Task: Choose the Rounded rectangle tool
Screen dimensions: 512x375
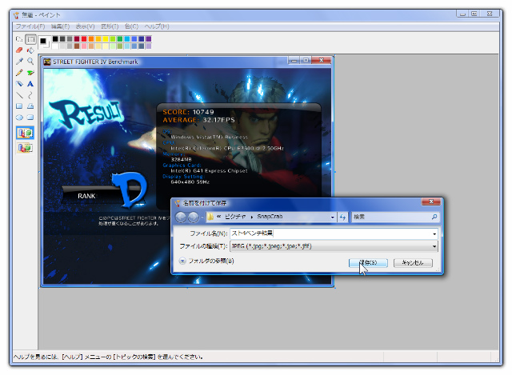Action: 30,118
